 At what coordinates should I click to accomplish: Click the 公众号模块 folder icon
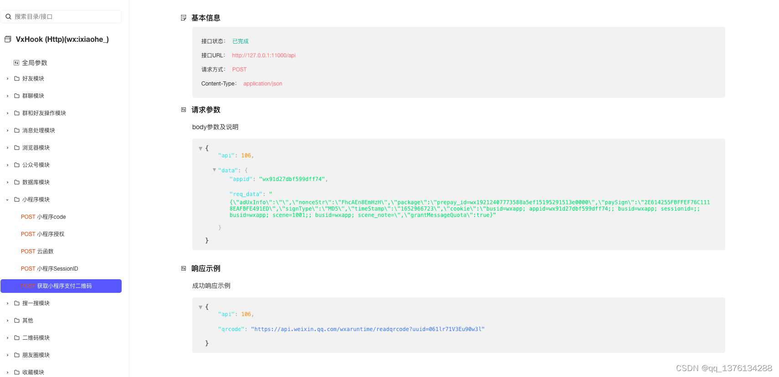(x=17, y=165)
